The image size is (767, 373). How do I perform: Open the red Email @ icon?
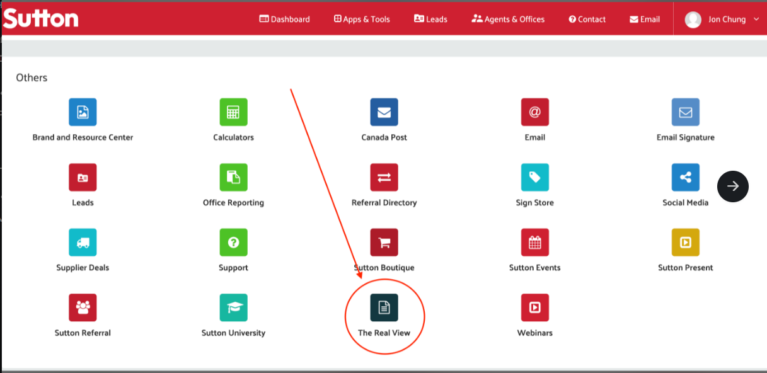(x=534, y=112)
